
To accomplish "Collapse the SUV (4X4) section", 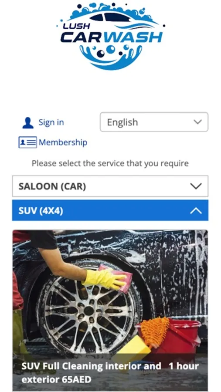I will (x=110, y=210).
